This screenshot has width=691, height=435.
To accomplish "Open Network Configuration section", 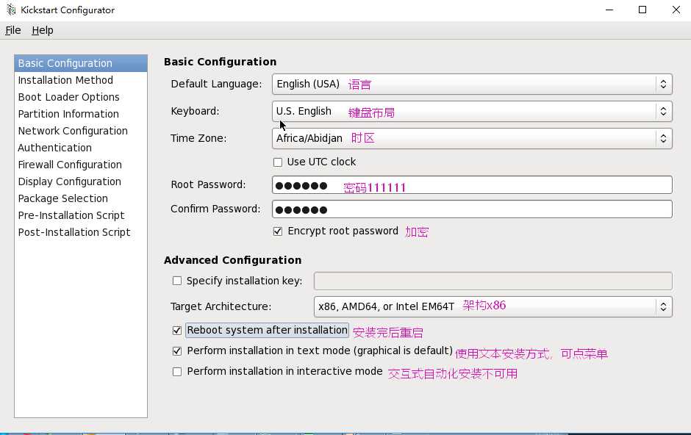I will [81, 131].
